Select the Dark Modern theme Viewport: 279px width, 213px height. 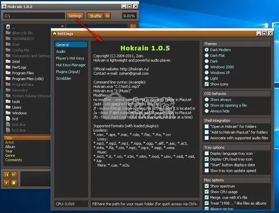(218, 50)
